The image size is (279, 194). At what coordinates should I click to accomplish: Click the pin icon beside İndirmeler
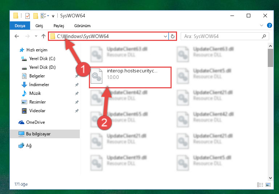click(77, 85)
